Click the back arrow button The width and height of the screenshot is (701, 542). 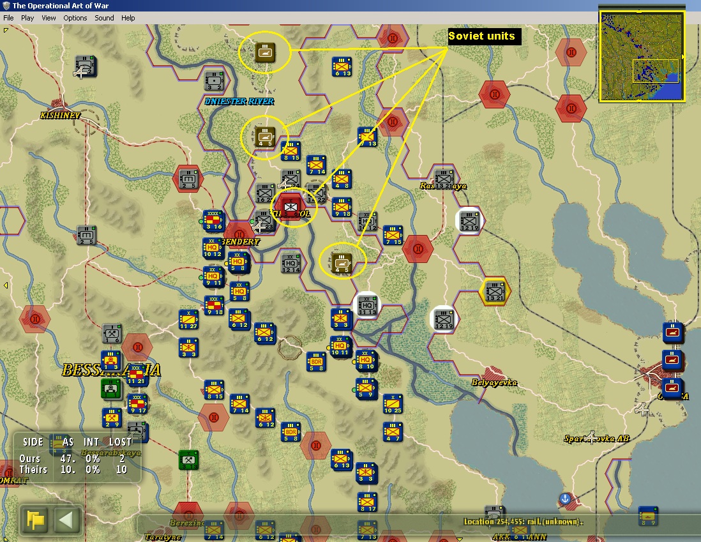pos(66,520)
